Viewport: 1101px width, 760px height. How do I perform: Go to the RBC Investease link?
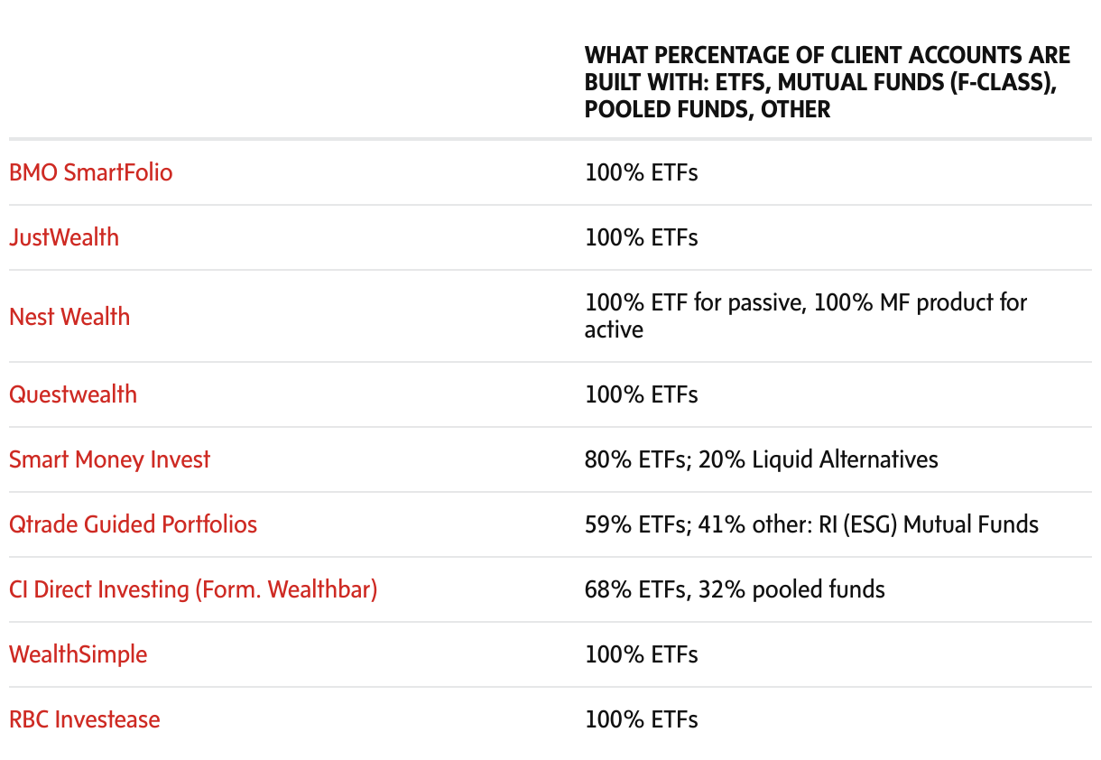click(x=84, y=719)
